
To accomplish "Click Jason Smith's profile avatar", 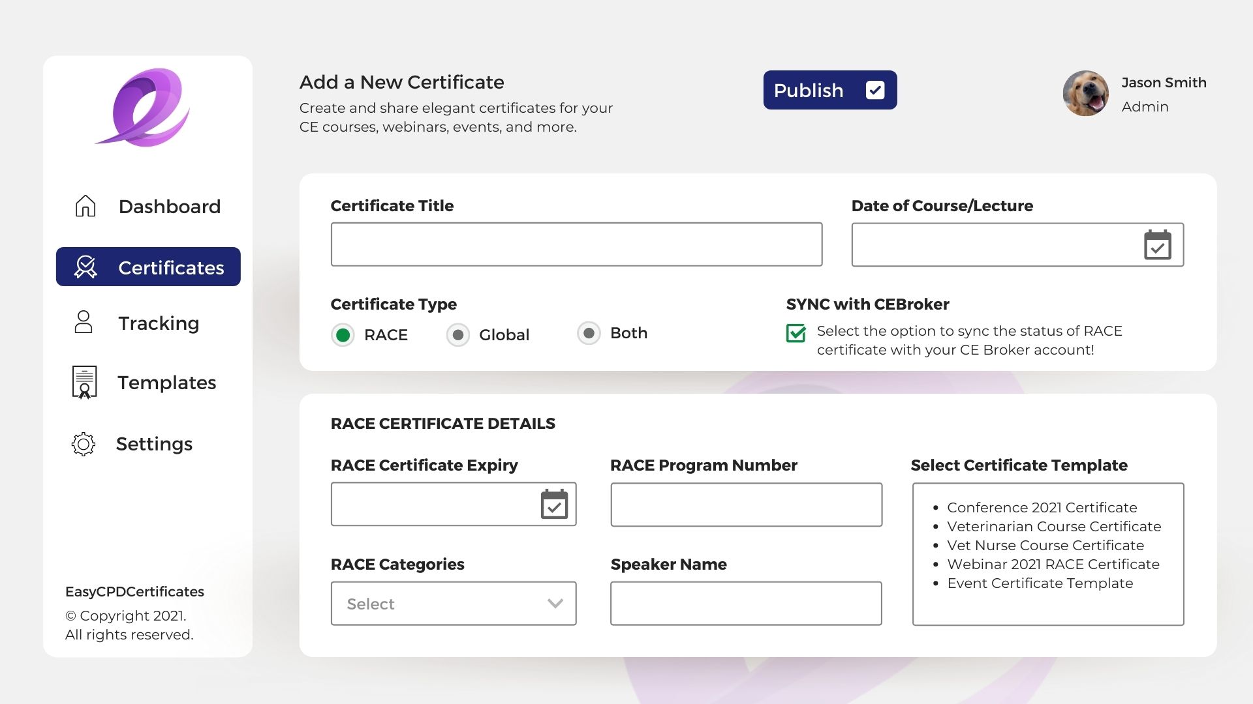I will pos(1085,94).
